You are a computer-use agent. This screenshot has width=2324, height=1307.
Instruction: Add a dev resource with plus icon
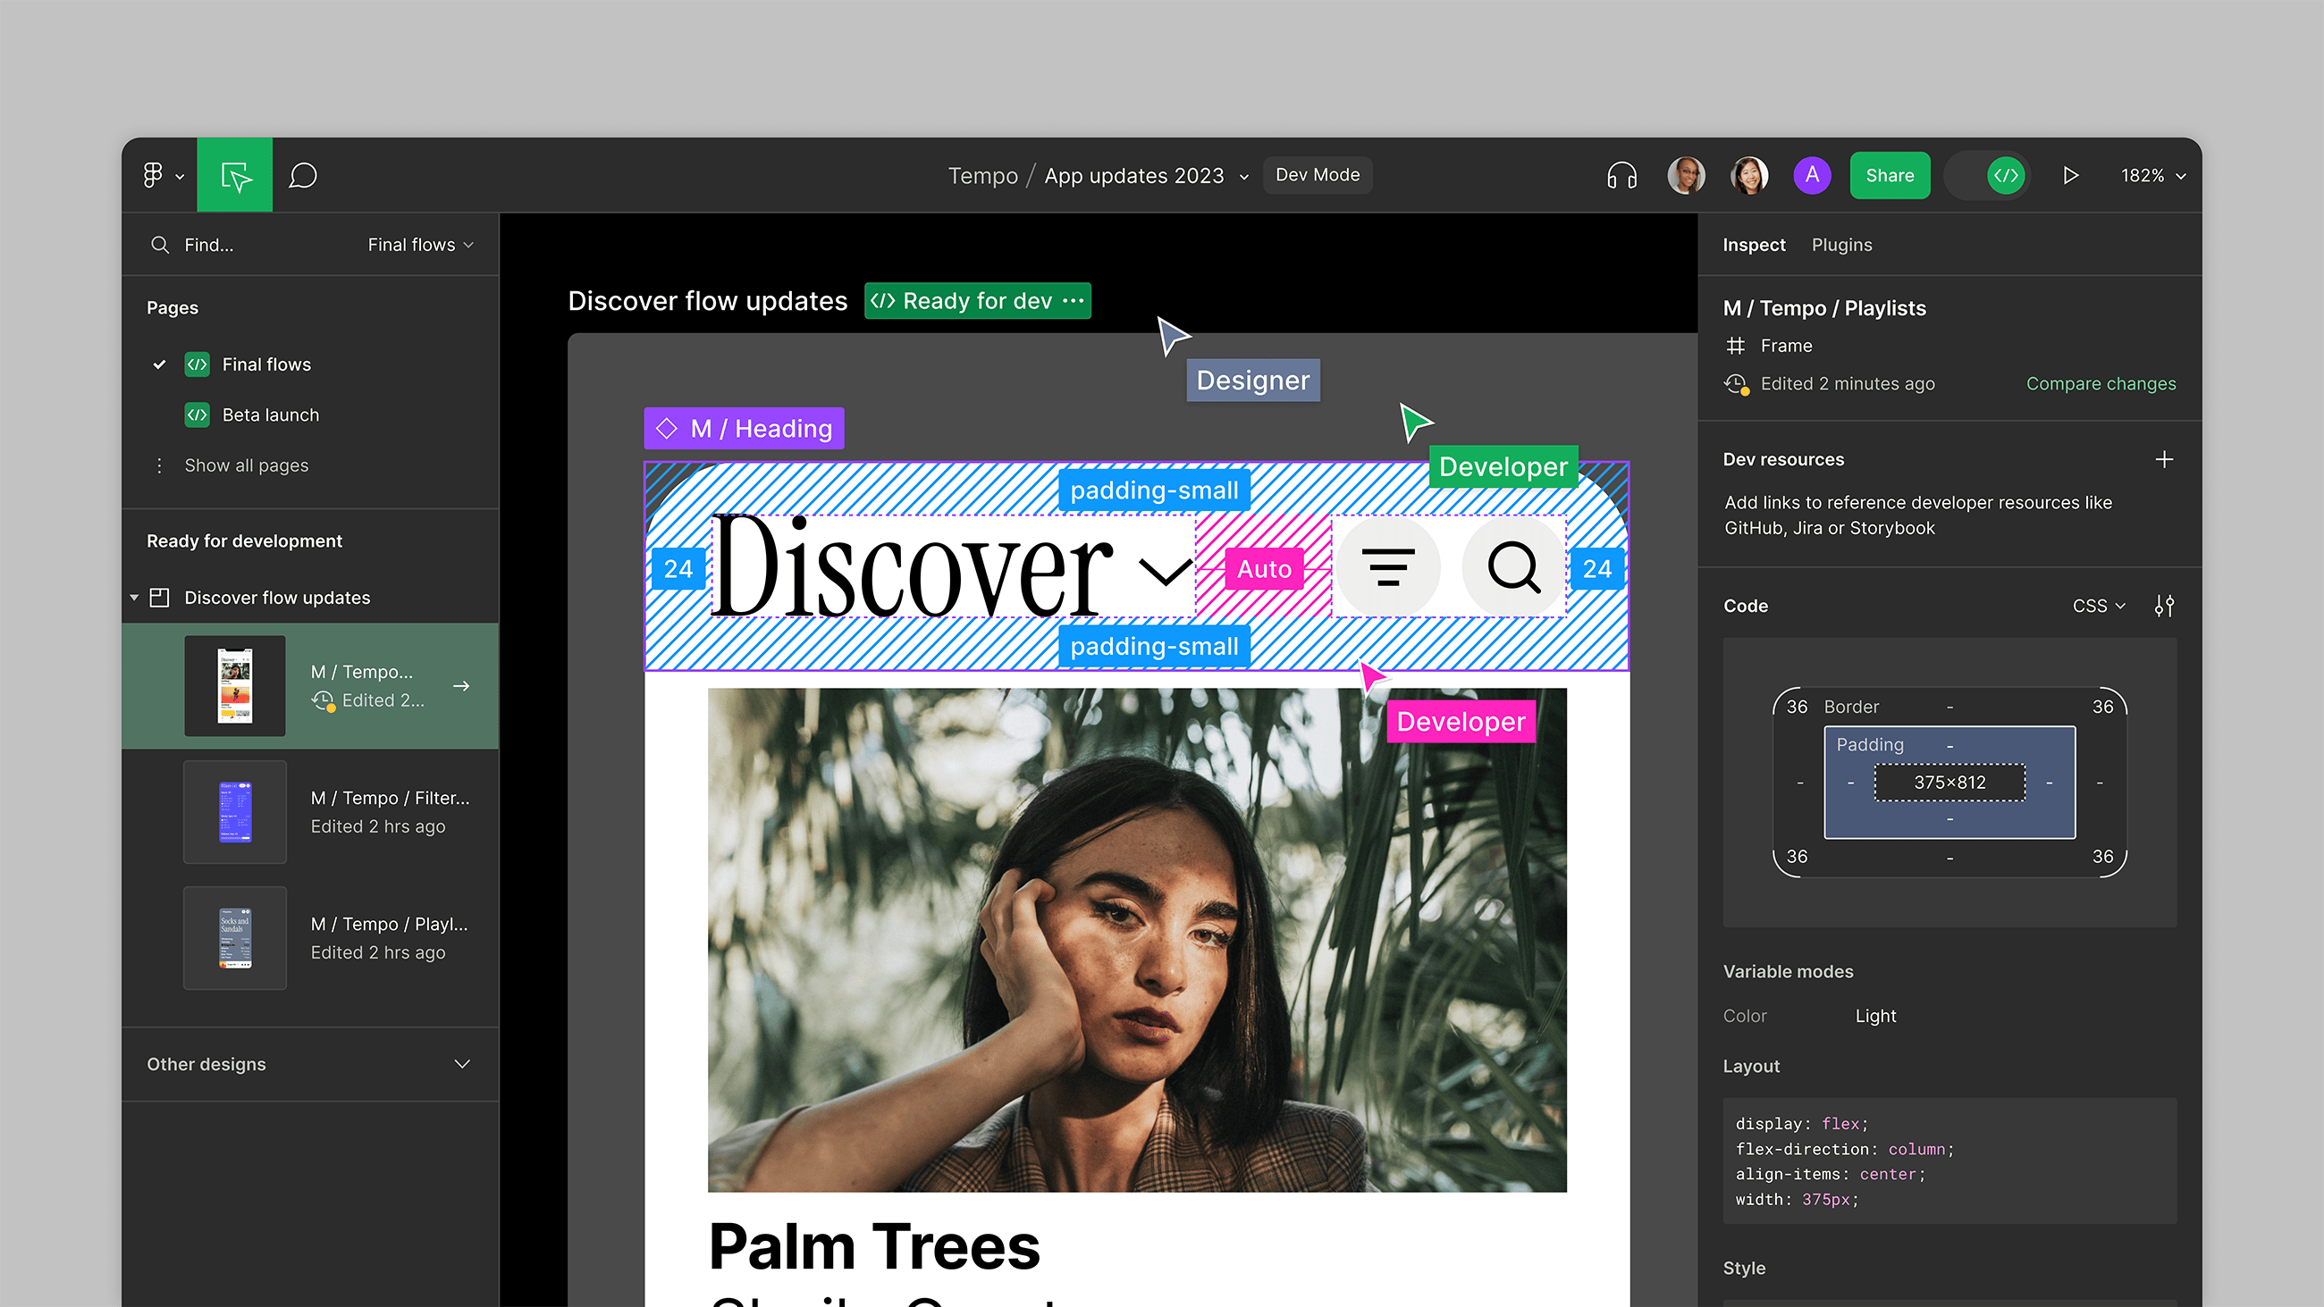pos(2163,459)
